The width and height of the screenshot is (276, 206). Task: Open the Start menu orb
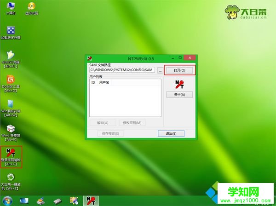7,201
